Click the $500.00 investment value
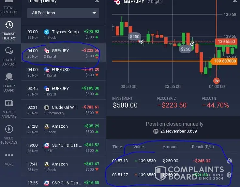The image size is (240, 187). [x=125, y=105]
